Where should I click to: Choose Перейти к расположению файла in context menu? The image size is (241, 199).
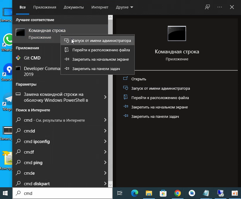(x=98, y=50)
